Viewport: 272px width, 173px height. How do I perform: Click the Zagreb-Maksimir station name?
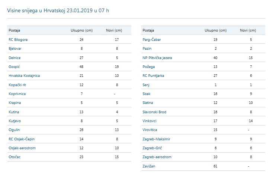click(x=157, y=139)
